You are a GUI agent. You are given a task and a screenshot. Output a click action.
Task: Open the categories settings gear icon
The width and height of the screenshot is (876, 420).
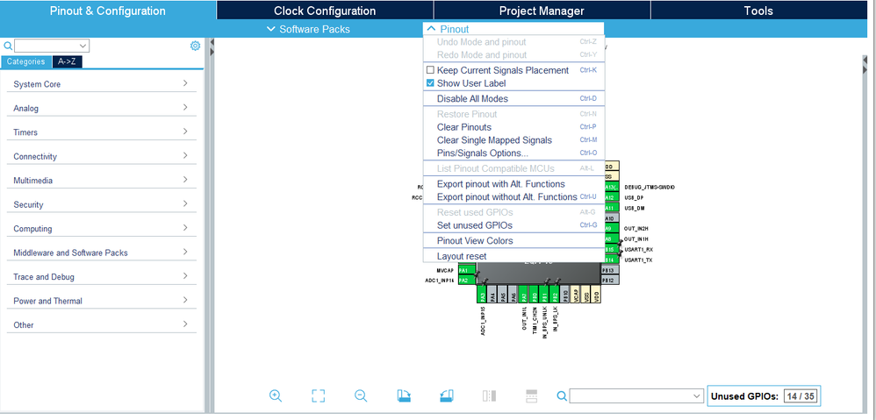195,46
